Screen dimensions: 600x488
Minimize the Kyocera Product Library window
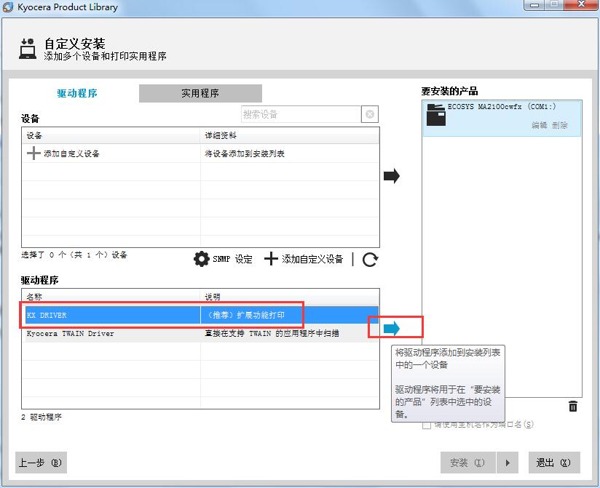click(x=534, y=4)
